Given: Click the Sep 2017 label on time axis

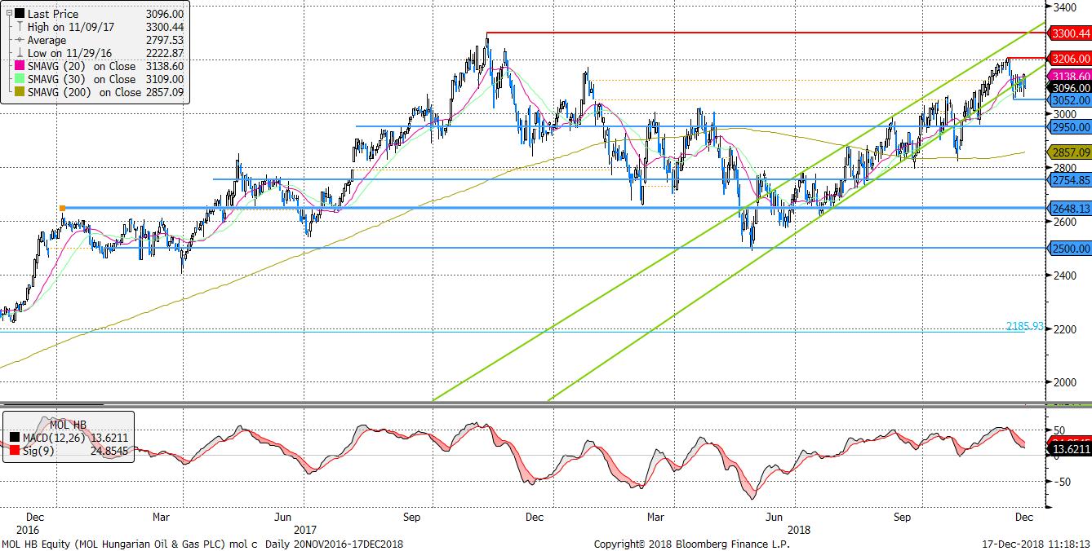Looking at the screenshot, I should tap(411, 517).
